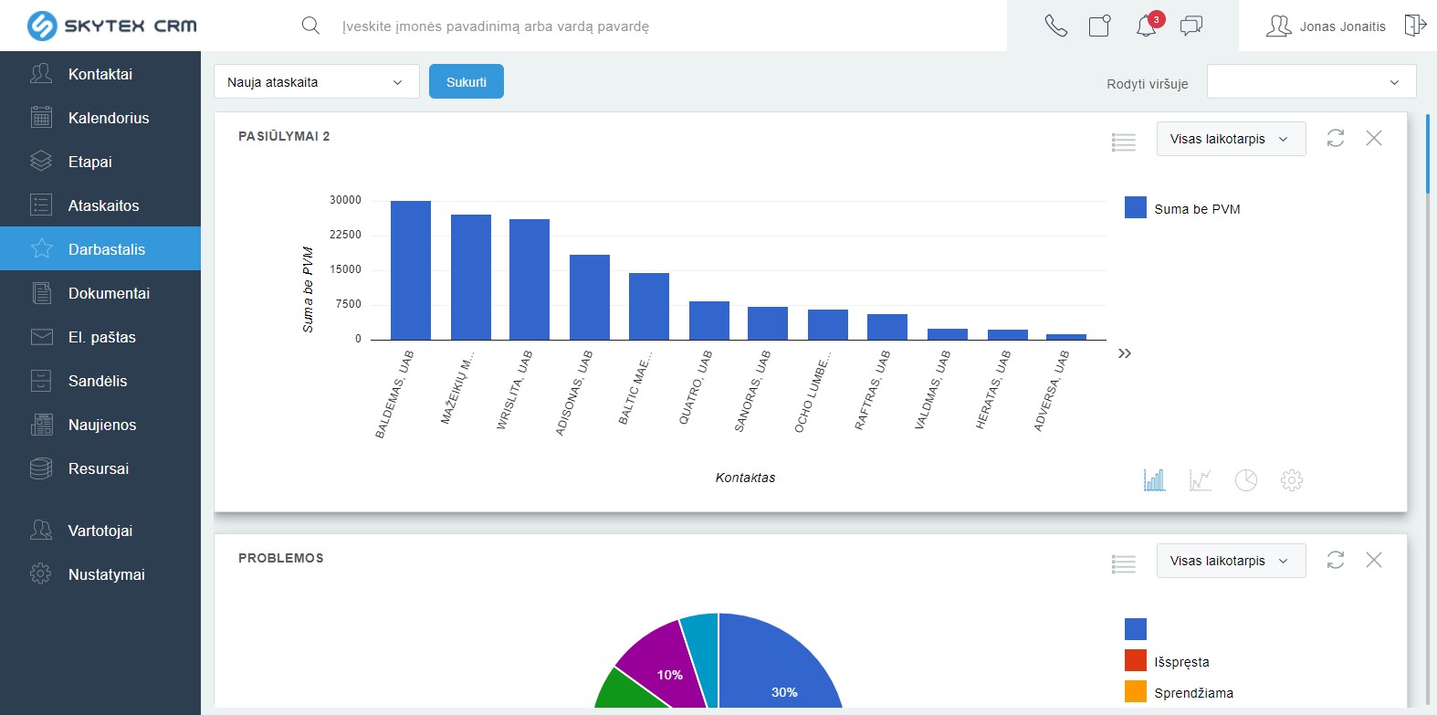Expand the Nauja ataskaita dropdown

(317, 81)
